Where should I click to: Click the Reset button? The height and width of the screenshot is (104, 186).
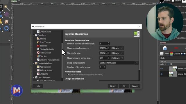click(113, 86)
